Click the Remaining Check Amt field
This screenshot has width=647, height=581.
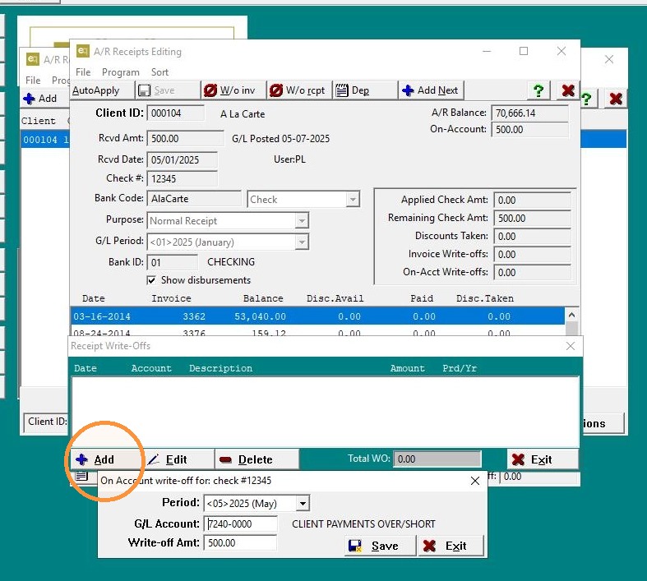click(532, 219)
